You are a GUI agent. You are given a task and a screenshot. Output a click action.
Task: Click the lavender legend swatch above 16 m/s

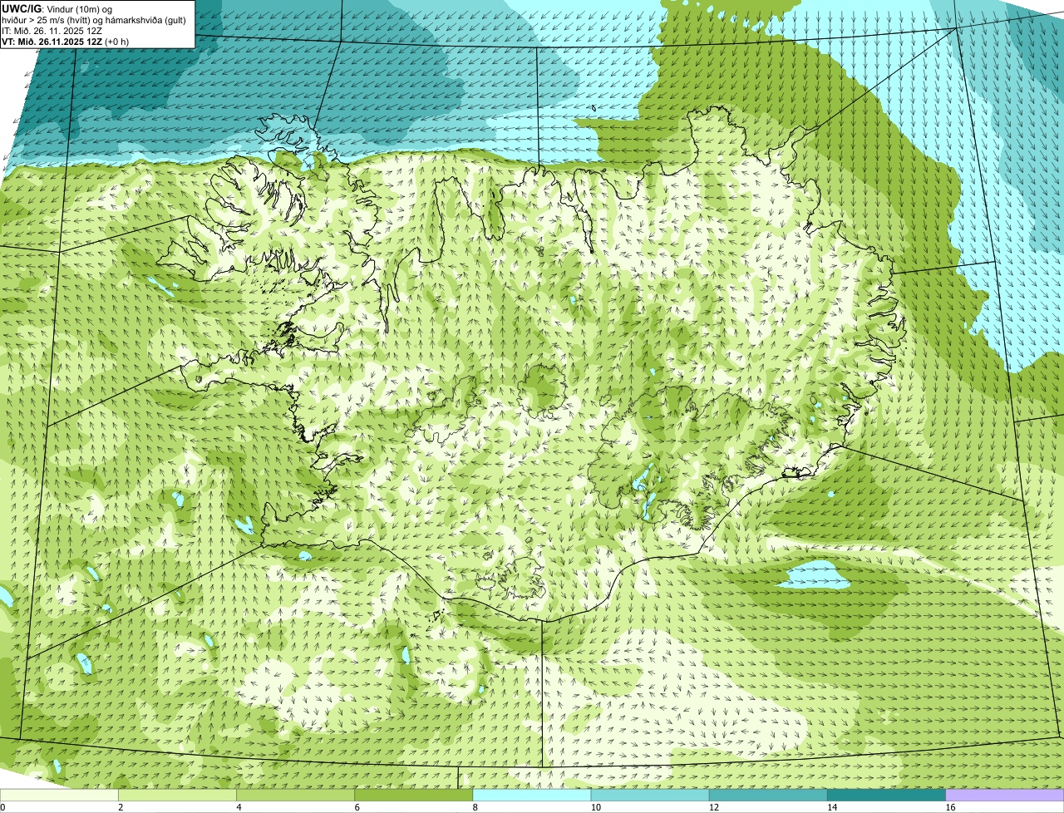point(1005,796)
